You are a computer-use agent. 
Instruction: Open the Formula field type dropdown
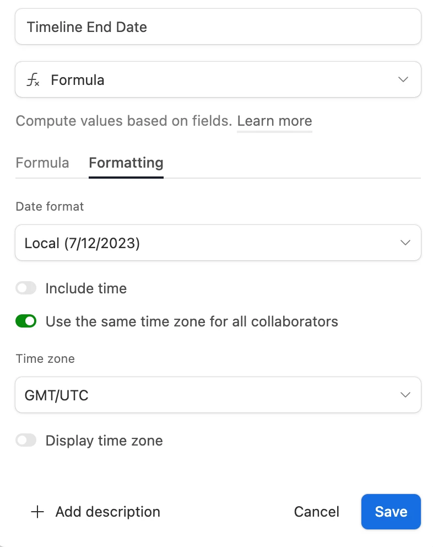pyautogui.click(x=218, y=79)
